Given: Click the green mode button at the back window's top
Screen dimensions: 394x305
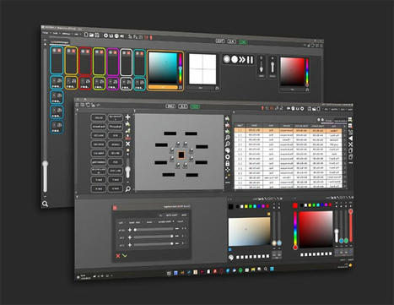Looking at the screenshot, I should pos(243,42).
